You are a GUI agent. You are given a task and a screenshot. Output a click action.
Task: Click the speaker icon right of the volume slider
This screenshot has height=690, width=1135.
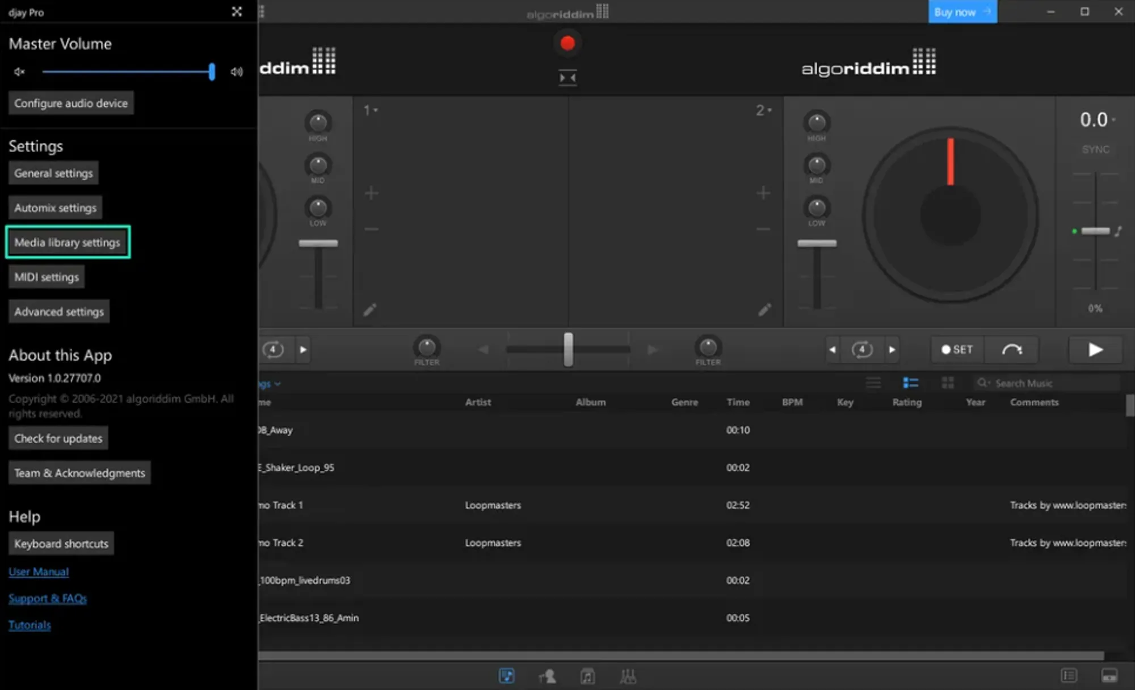[236, 71]
